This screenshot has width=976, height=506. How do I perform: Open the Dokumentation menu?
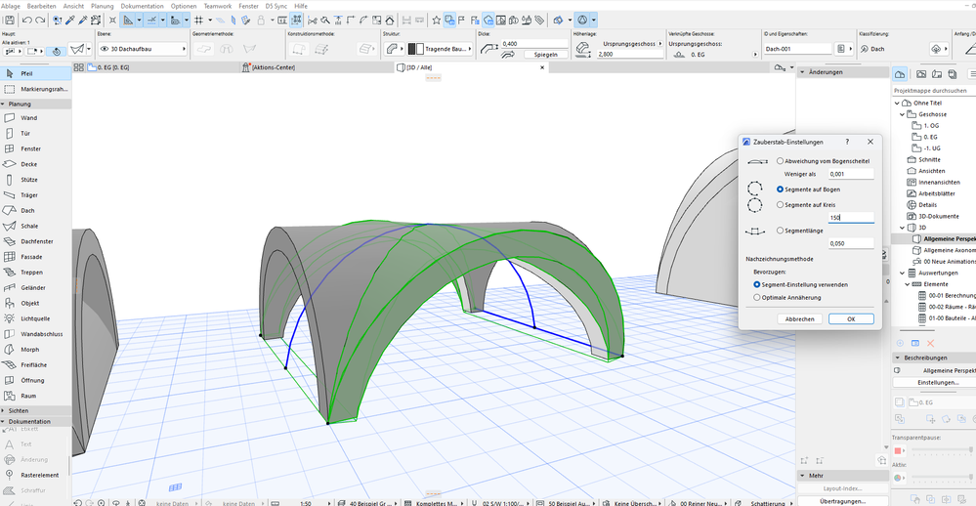(142, 6)
